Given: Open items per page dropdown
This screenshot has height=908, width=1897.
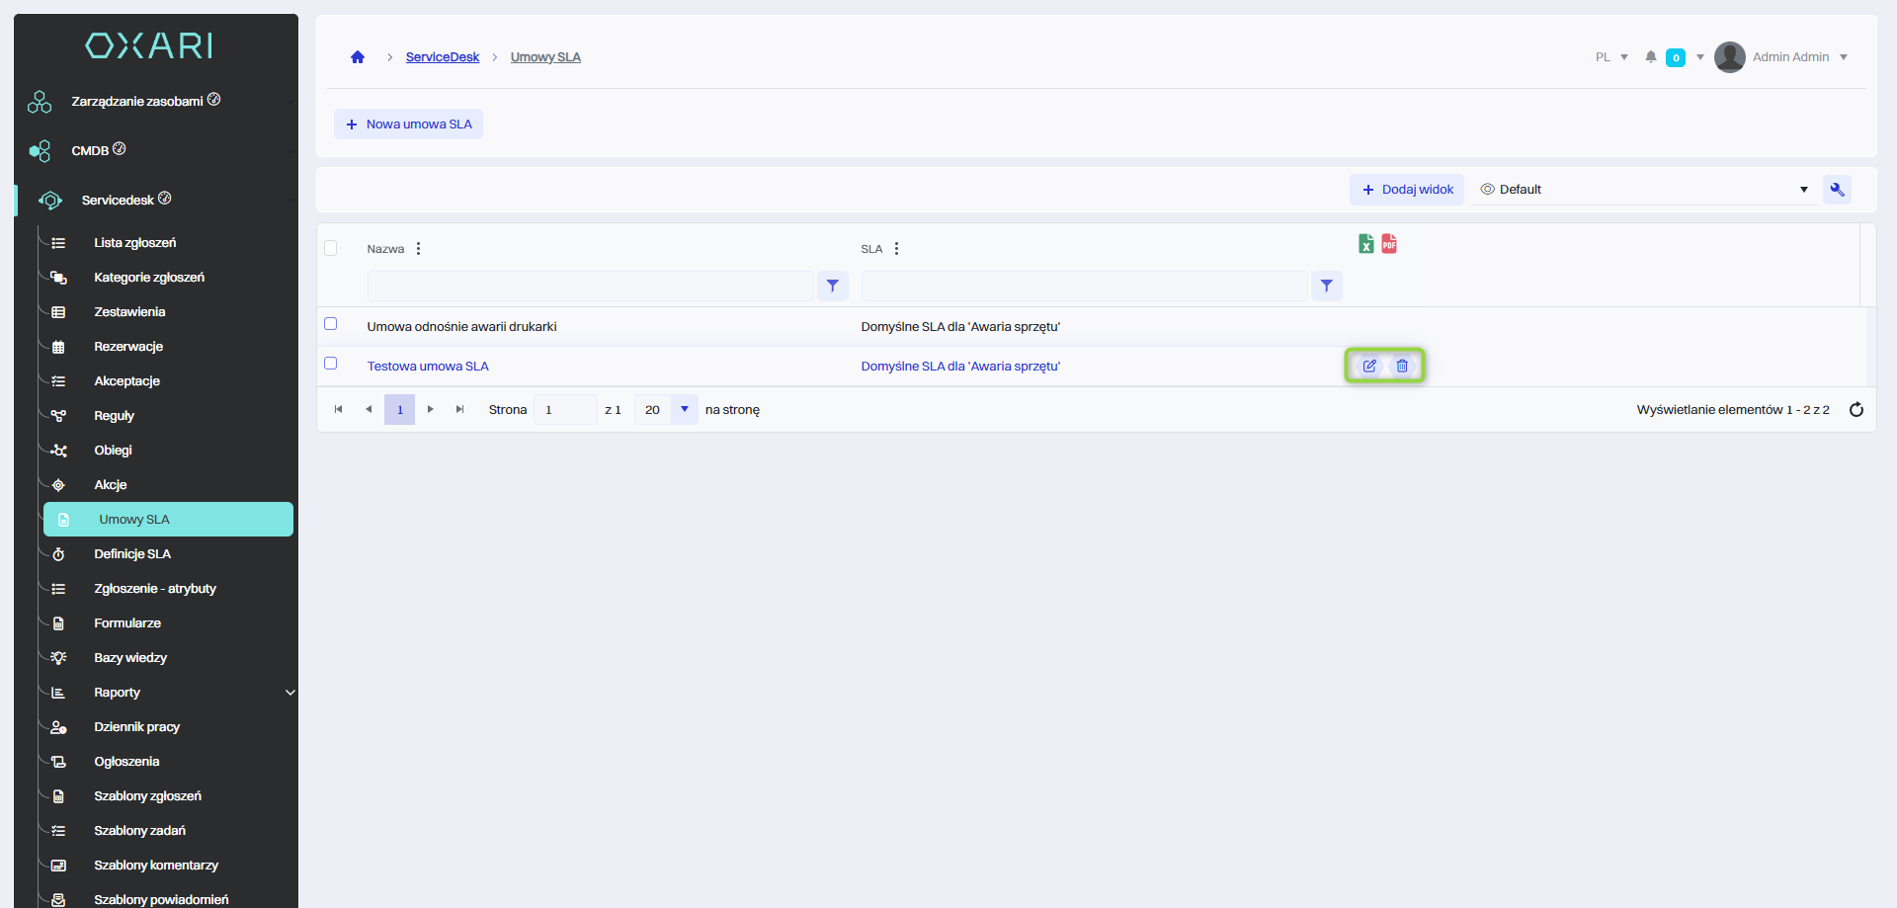Looking at the screenshot, I should coord(684,410).
